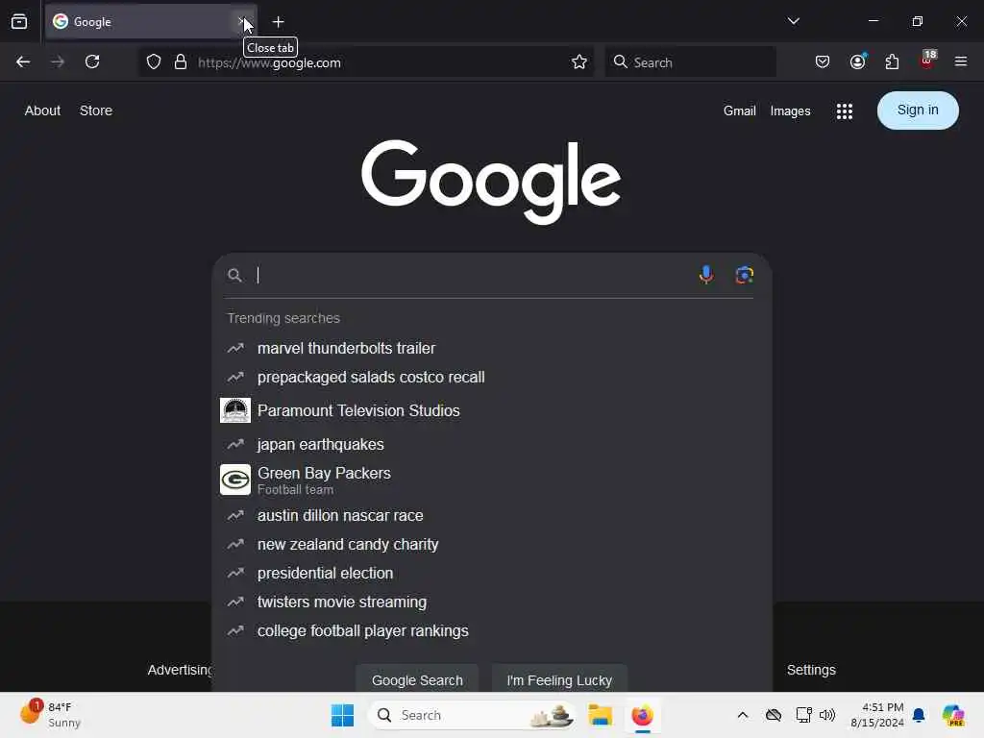Open the Extensions puzzle icon

[892, 62]
